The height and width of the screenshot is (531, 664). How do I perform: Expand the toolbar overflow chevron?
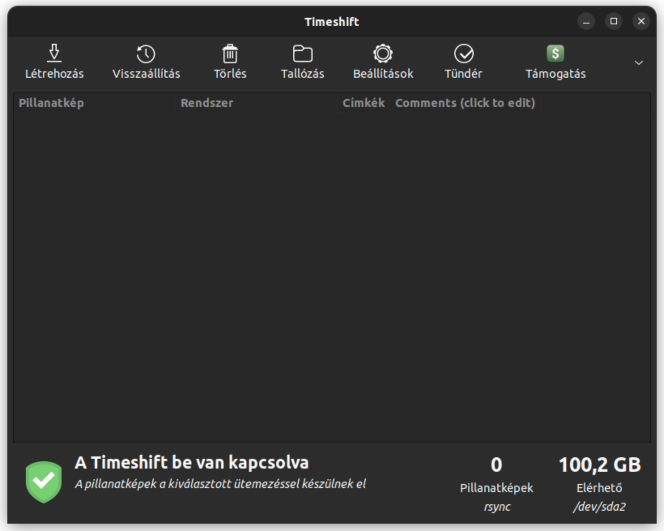(x=639, y=62)
